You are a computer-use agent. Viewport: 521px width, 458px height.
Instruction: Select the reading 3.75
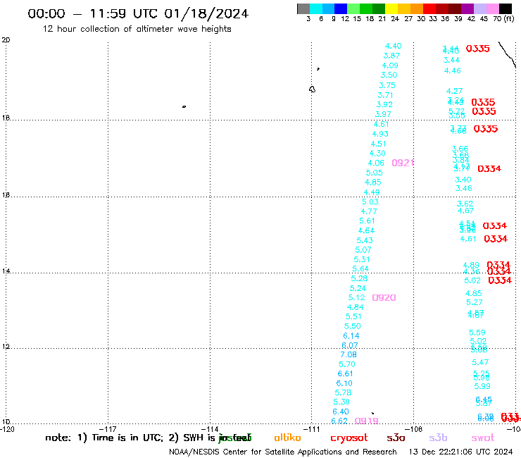click(x=387, y=85)
